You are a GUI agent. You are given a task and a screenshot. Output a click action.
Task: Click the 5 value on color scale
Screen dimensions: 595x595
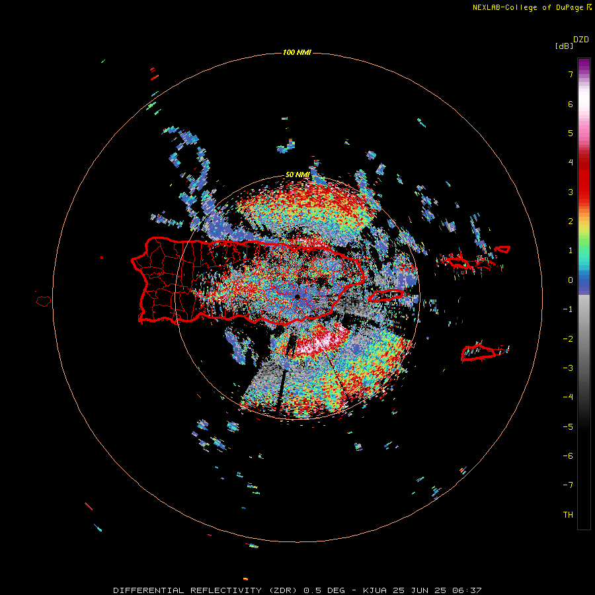pyautogui.click(x=571, y=133)
